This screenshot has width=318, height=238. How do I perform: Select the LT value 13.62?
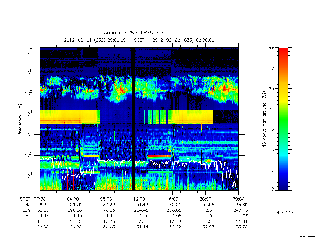pos(43,221)
